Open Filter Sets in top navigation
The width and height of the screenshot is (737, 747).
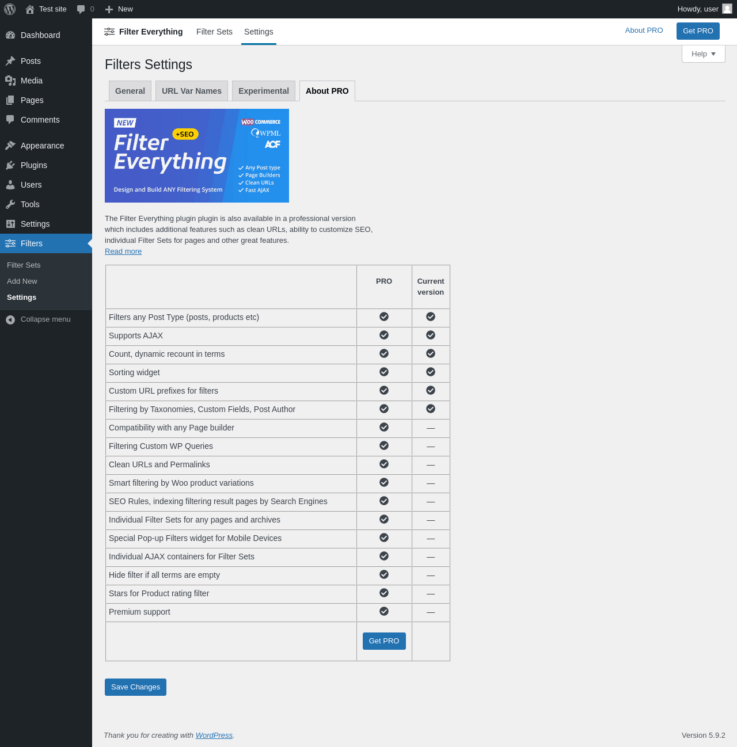click(214, 32)
